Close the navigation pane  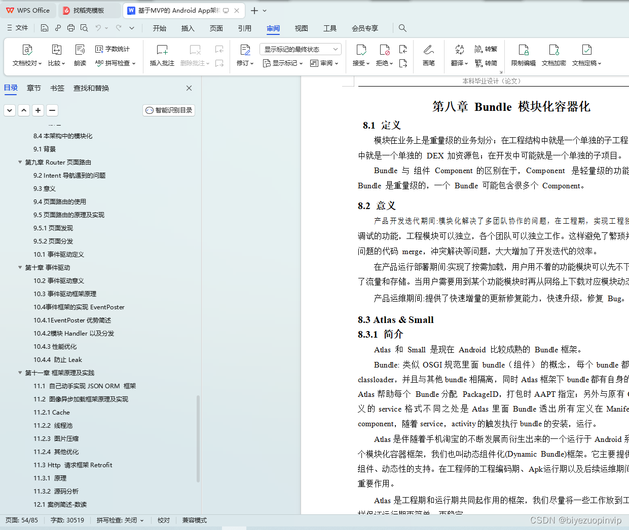[x=189, y=88]
